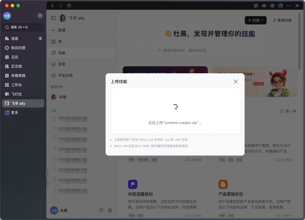
Task: Click the 搜索技能名称 search field
Action: (x=210, y=50)
